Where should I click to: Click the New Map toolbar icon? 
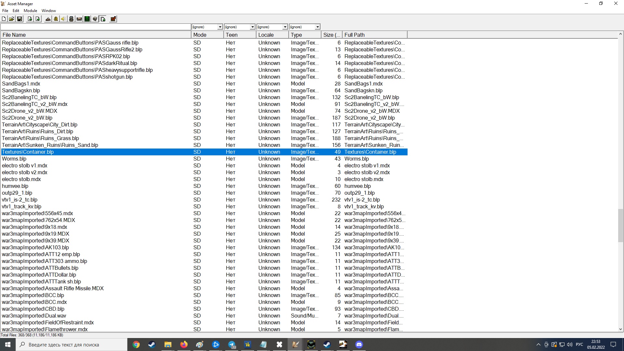pyautogui.click(x=4, y=19)
